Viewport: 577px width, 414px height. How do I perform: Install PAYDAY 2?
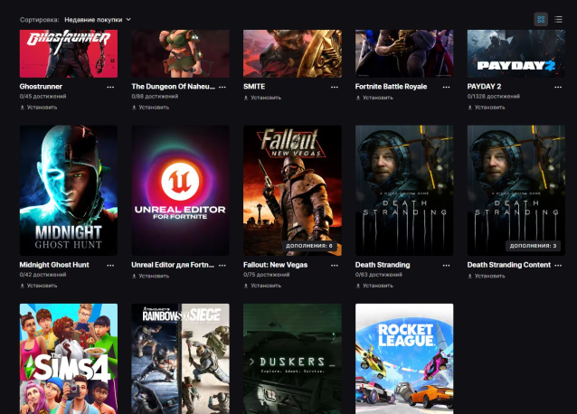click(486, 108)
